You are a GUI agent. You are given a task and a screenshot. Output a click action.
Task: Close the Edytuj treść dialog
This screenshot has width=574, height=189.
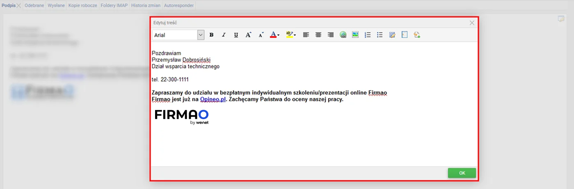pyautogui.click(x=472, y=23)
